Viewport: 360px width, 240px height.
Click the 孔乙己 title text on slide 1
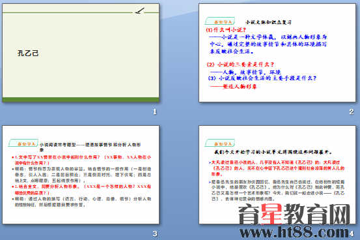tap(28, 53)
